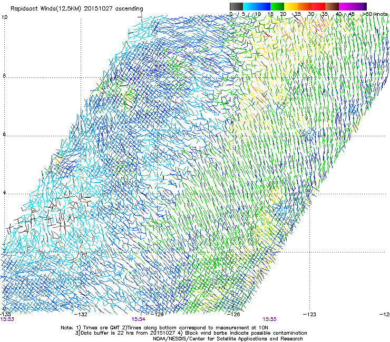
Task: Click the longitude label '-123'
Action: click(x=310, y=315)
